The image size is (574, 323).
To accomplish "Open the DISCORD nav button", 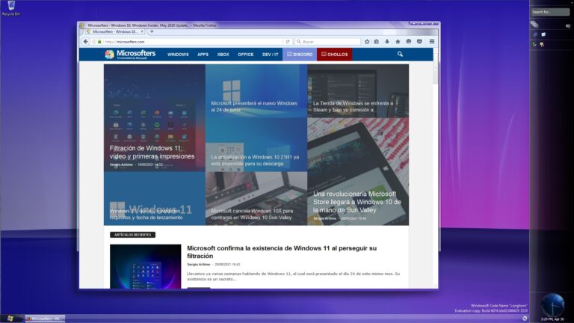I will (300, 54).
